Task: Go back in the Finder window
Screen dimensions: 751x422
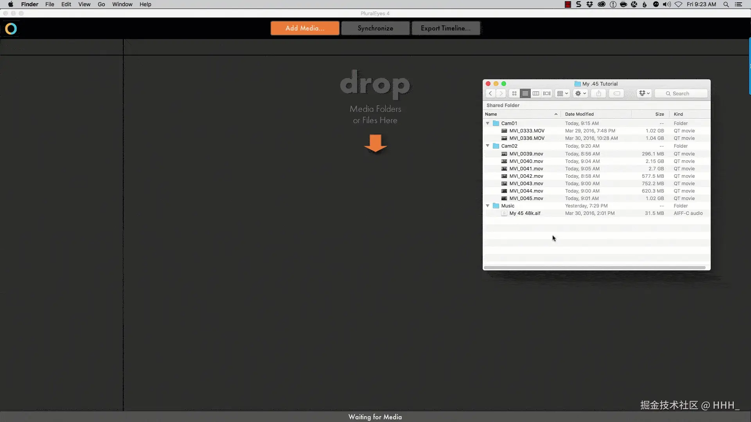Action: coord(490,93)
